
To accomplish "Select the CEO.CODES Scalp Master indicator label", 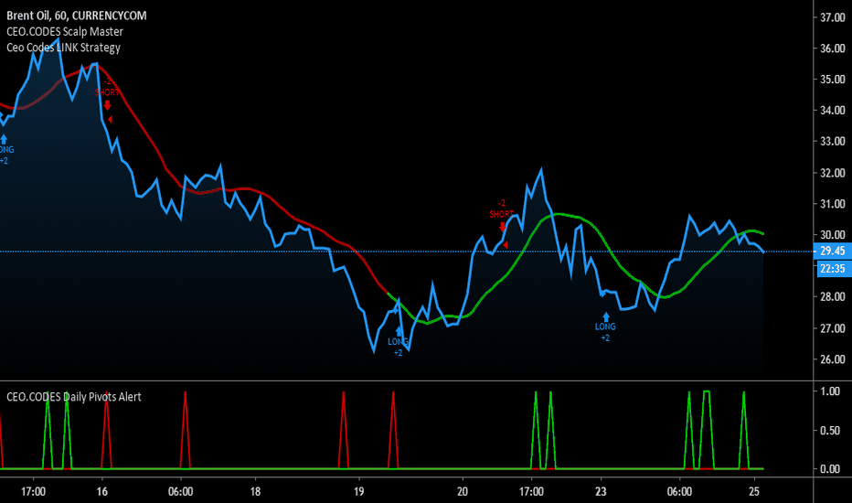I will click(65, 31).
